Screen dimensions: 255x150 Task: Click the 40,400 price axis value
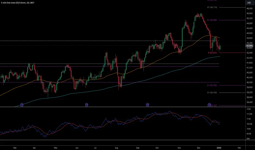point(250,77)
